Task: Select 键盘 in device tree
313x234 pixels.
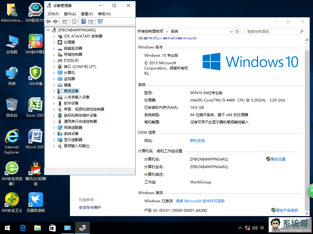Action: [x=68, y=85]
